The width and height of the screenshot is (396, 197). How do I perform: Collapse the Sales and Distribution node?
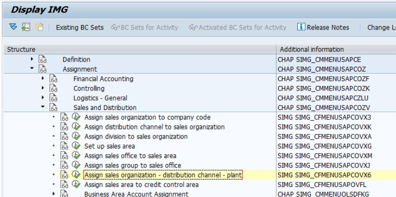click(43, 107)
